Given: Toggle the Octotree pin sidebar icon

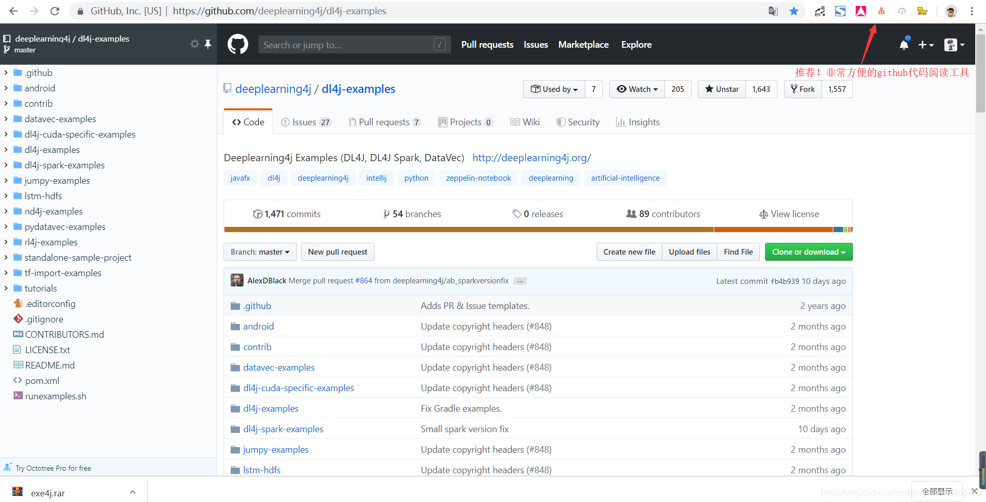Looking at the screenshot, I should (x=208, y=44).
